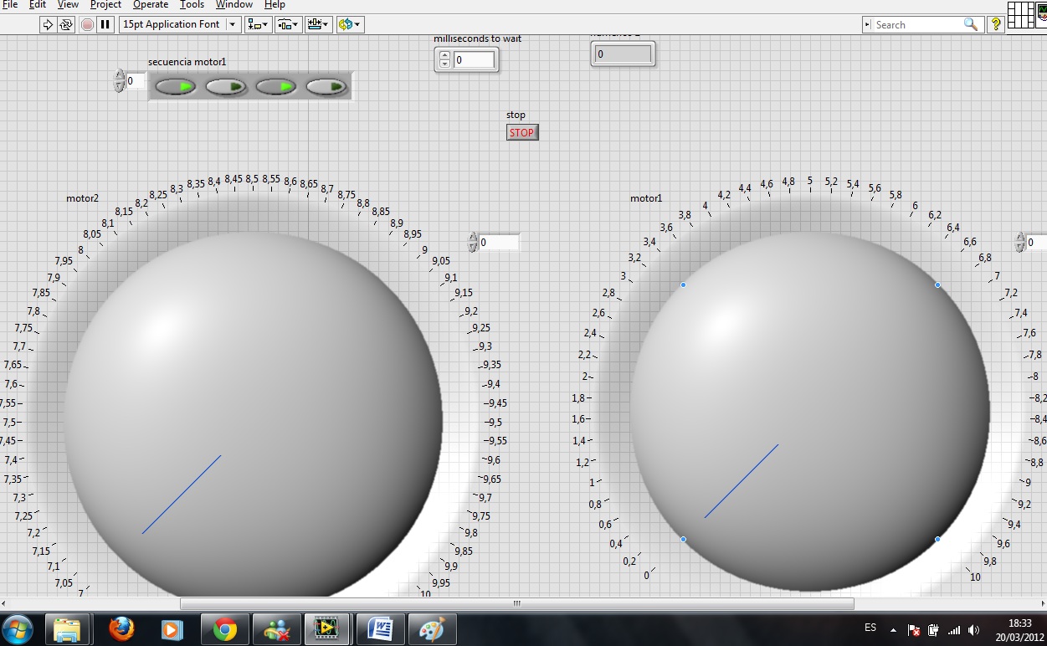This screenshot has width=1047, height=646.
Task: Switch to Microsoft Word taskbar icon
Action: pos(380,629)
